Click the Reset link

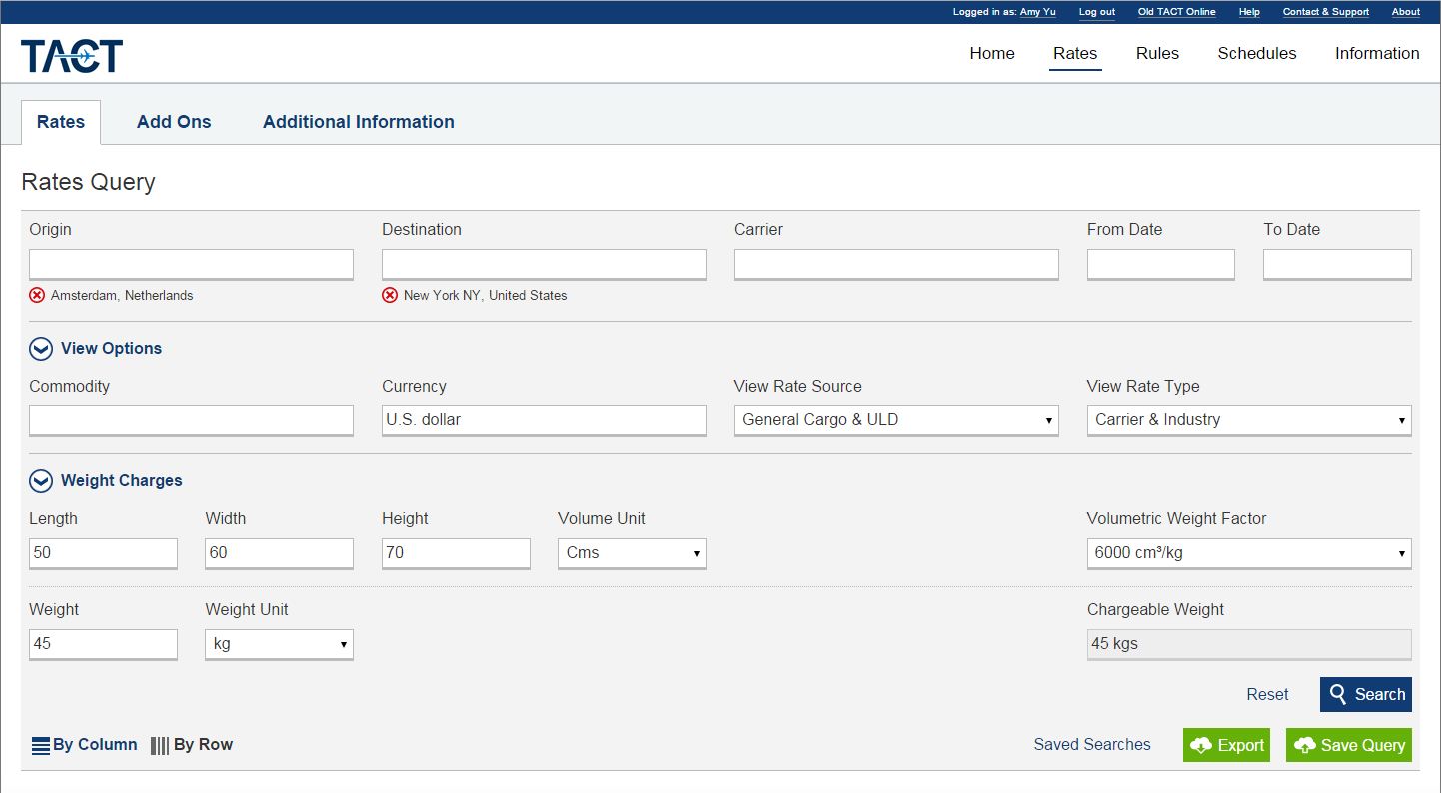click(x=1267, y=694)
